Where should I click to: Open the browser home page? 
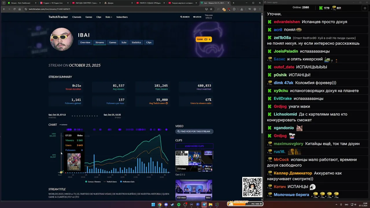click(x=20, y=9)
